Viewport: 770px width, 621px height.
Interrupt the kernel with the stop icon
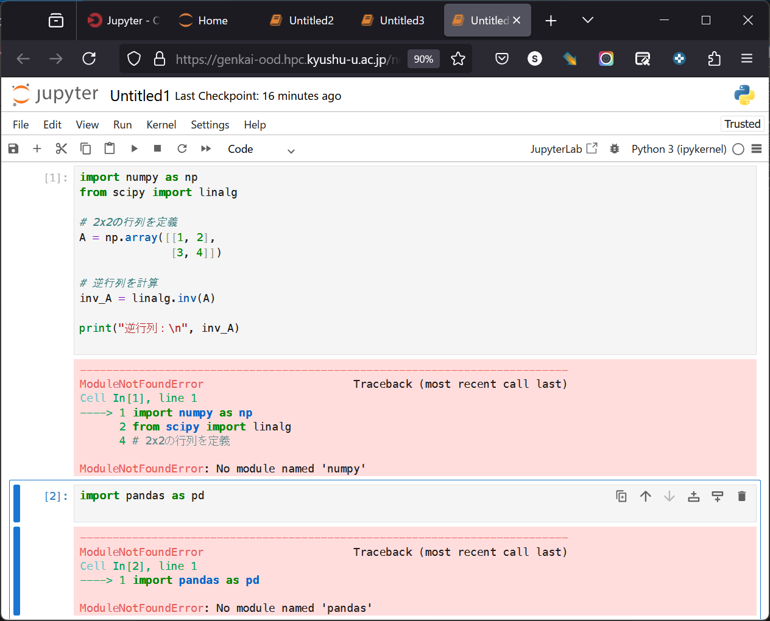158,149
